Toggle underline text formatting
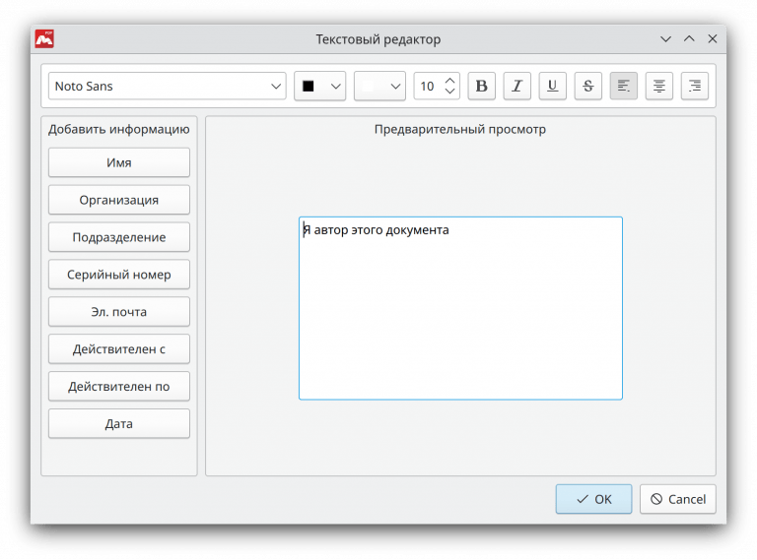 [x=552, y=86]
